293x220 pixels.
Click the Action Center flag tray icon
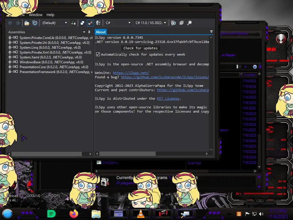coord(247,214)
